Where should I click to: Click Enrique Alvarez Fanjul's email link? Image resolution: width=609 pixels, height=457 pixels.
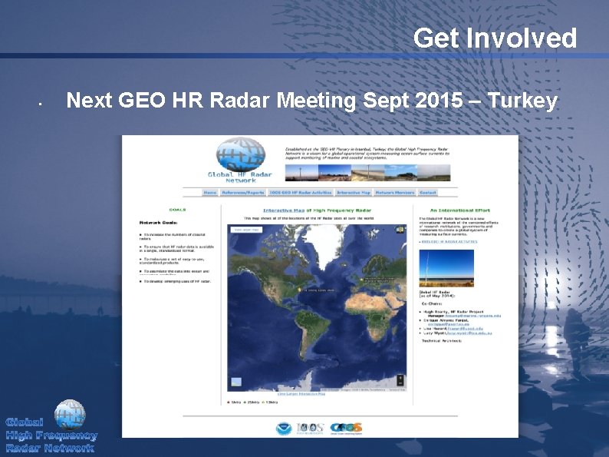pyautogui.click(x=449, y=324)
